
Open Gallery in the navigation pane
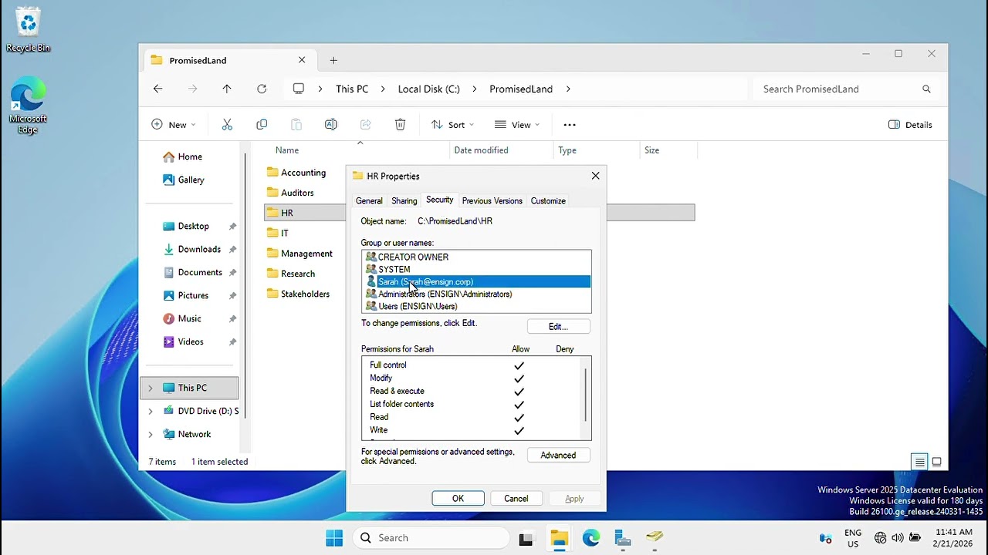click(191, 180)
